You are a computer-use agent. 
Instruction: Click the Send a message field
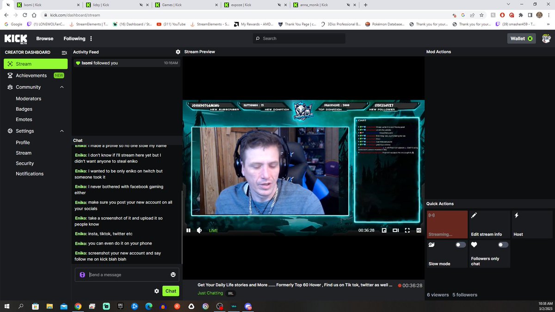coord(127,275)
